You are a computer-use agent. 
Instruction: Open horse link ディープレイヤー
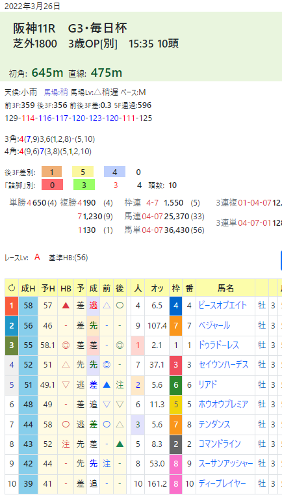pyautogui.click(x=222, y=483)
